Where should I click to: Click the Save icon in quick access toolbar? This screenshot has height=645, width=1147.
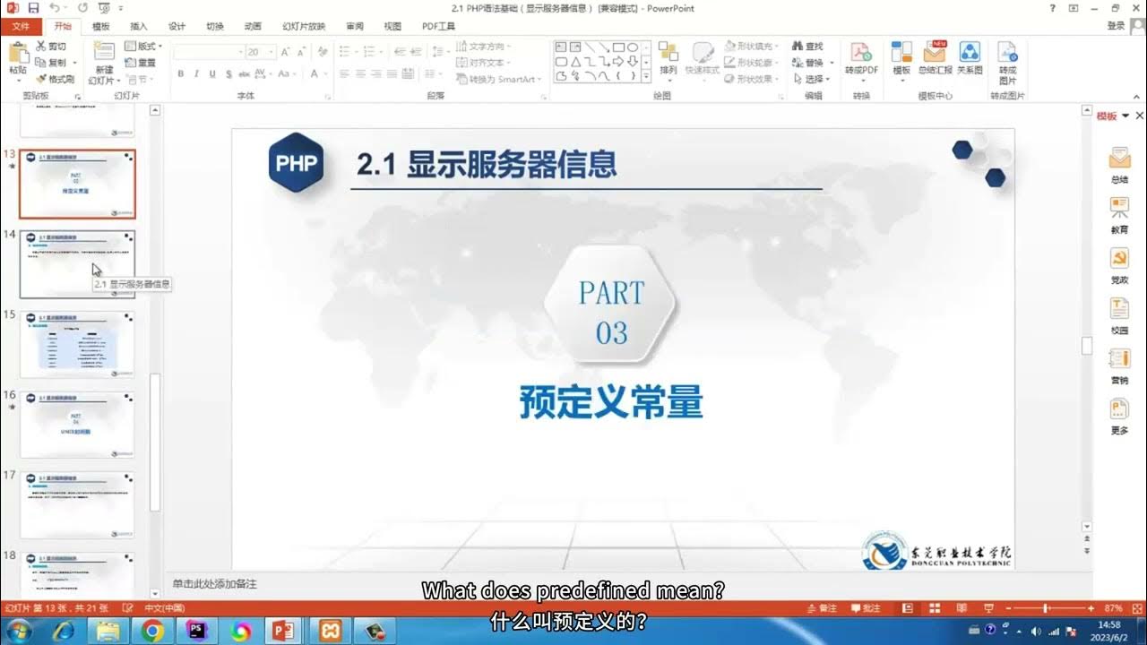pyautogui.click(x=34, y=8)
